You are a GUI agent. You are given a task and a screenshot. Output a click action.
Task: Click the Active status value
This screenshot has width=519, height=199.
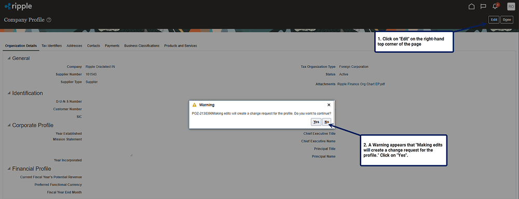click(x=344, y=75)
